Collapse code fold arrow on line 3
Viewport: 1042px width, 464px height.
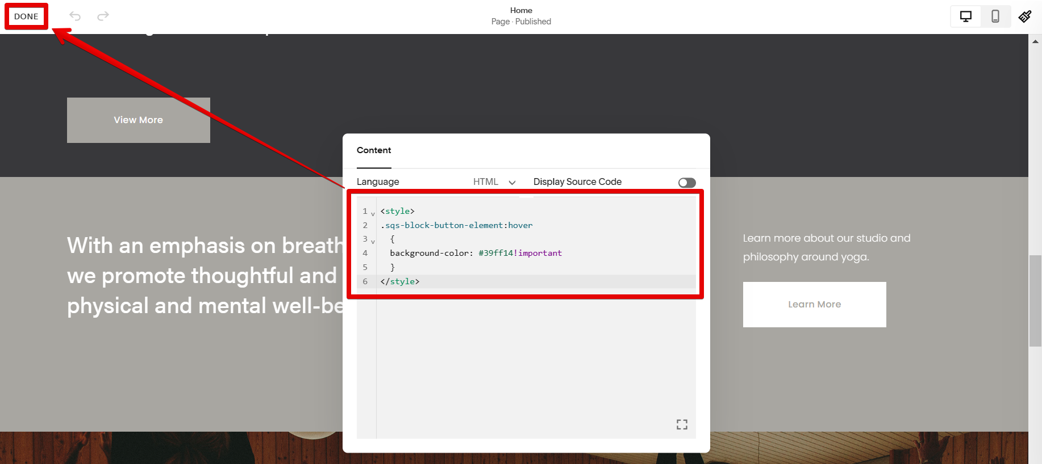coord(373,242)
